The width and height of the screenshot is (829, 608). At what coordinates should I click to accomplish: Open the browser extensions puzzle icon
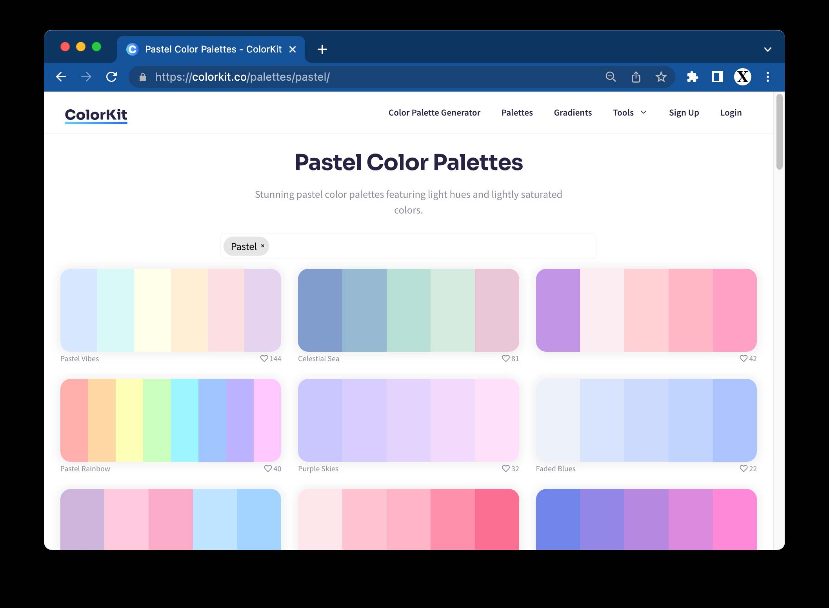pyautogui.click(x=693, y=77)
